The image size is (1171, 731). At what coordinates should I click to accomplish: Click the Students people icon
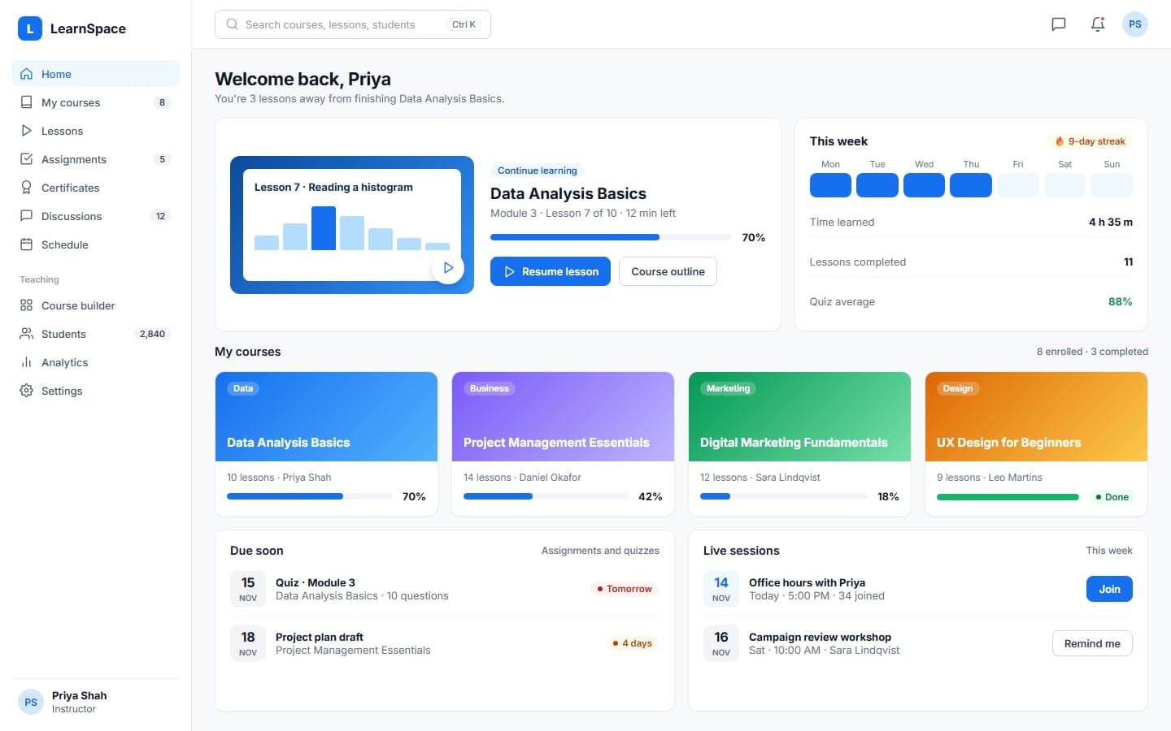pos(27,334)
